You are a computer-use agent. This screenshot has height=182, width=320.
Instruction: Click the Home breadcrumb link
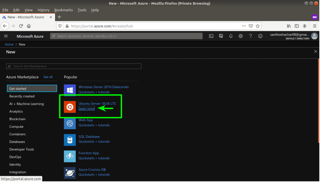coord(9,44)
